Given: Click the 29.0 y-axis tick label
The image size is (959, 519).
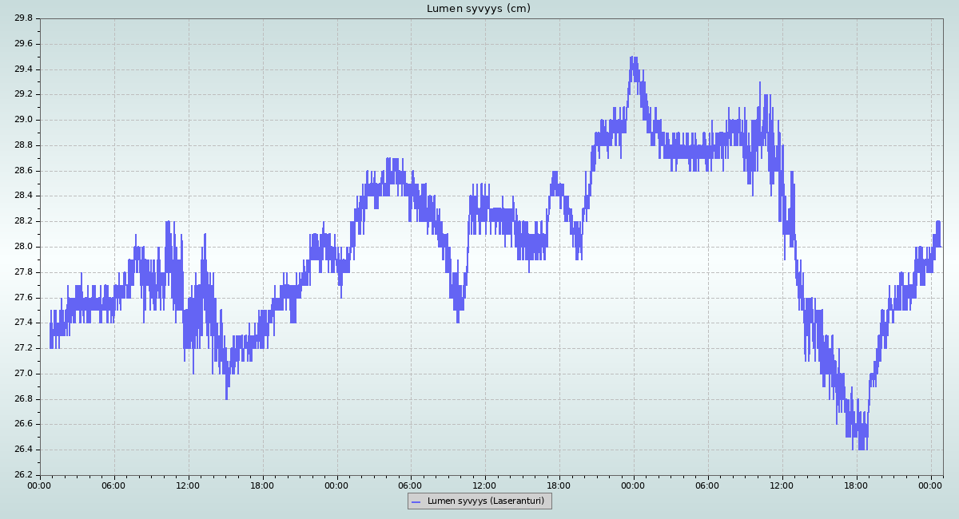Looking at the screenshot, I should [24, 120].
